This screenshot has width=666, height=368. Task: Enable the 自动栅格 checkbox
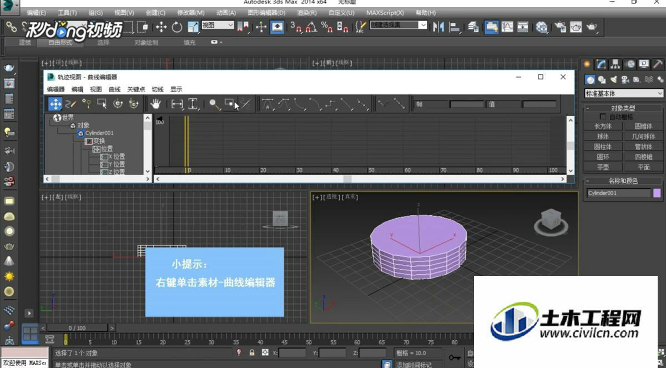[x=603, y=117]
